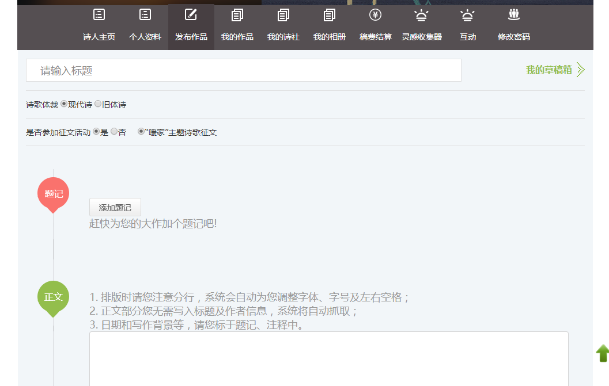The image size is (609, 386).
Task: Select 否 for essay contest participation
Action: 114,132
